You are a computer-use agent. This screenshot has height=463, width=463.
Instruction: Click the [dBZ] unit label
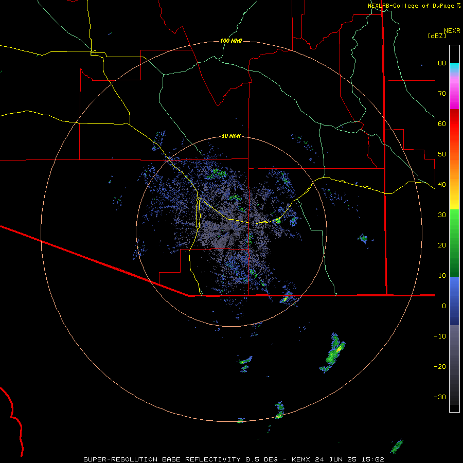tap(437, 35)
